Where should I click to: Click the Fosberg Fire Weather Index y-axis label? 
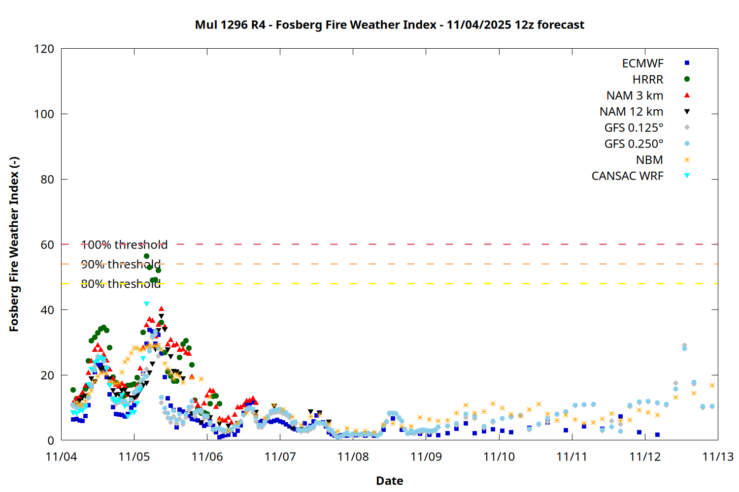tap(14, 245)
